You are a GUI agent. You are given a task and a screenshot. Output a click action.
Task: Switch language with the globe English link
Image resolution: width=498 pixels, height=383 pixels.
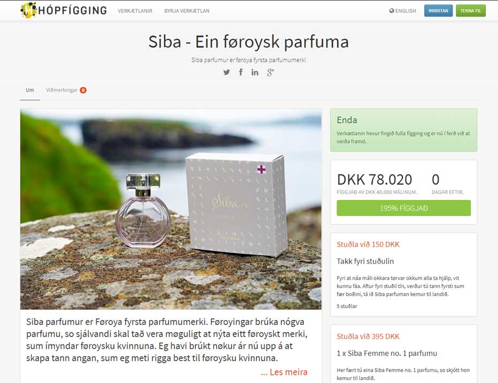pos(403,11)
